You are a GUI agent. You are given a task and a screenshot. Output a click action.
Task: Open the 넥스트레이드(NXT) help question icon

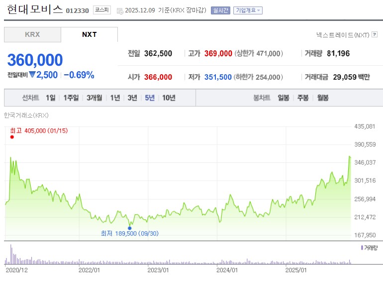pyautogui.click(x=374, y=34)
